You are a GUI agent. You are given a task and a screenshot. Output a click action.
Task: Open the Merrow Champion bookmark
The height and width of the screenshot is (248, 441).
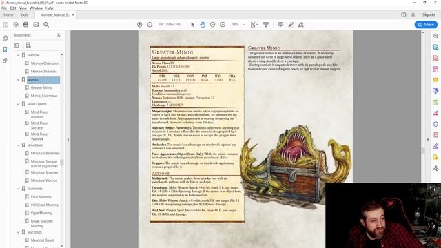[x=45, y=63]
